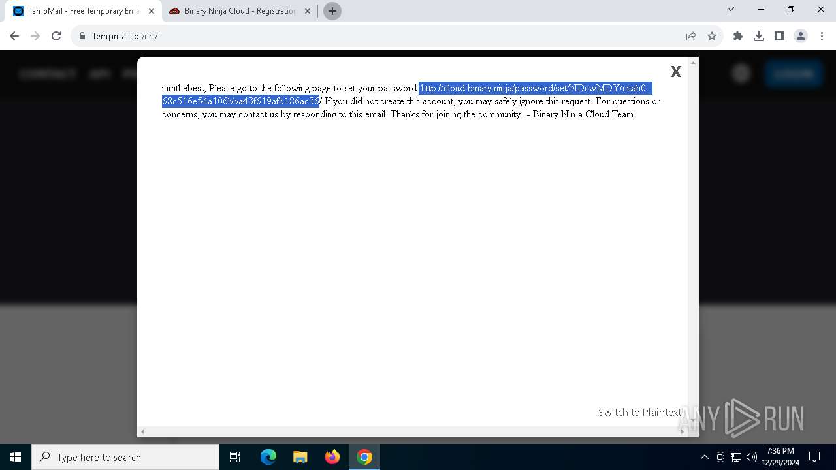Switch to the Binary Ninja Cloud Registration tab
The height and width of the screenshot is (470, 836).
(239, 11)
